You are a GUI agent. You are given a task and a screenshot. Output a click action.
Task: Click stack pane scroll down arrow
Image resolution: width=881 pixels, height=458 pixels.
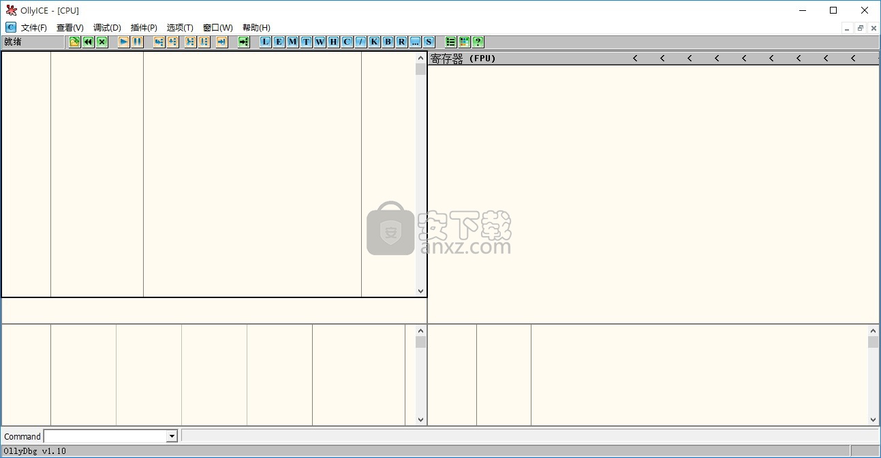pos(874,420)
